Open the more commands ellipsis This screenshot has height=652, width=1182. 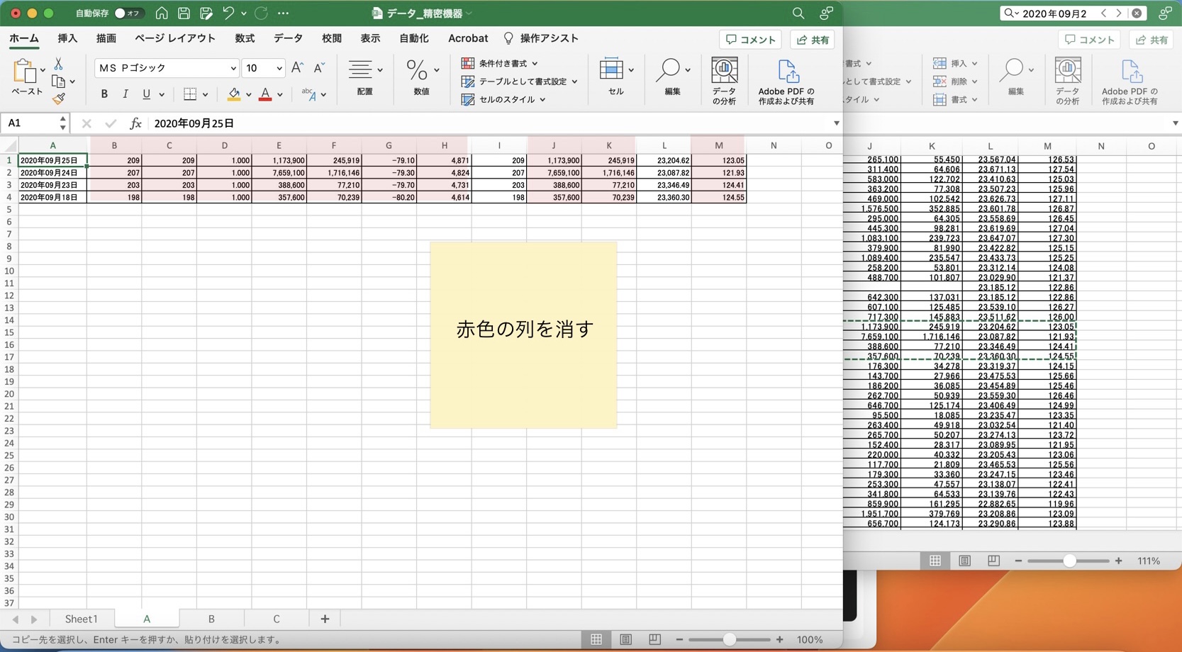284,13
